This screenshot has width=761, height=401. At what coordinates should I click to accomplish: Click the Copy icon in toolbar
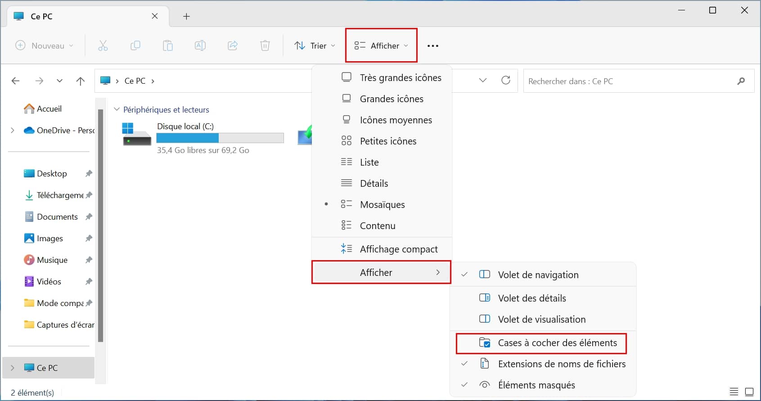(135, 45)
